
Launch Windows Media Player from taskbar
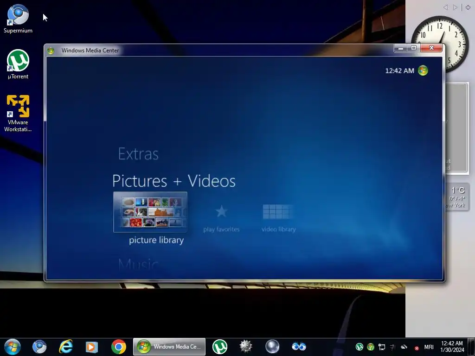point(91,347)
